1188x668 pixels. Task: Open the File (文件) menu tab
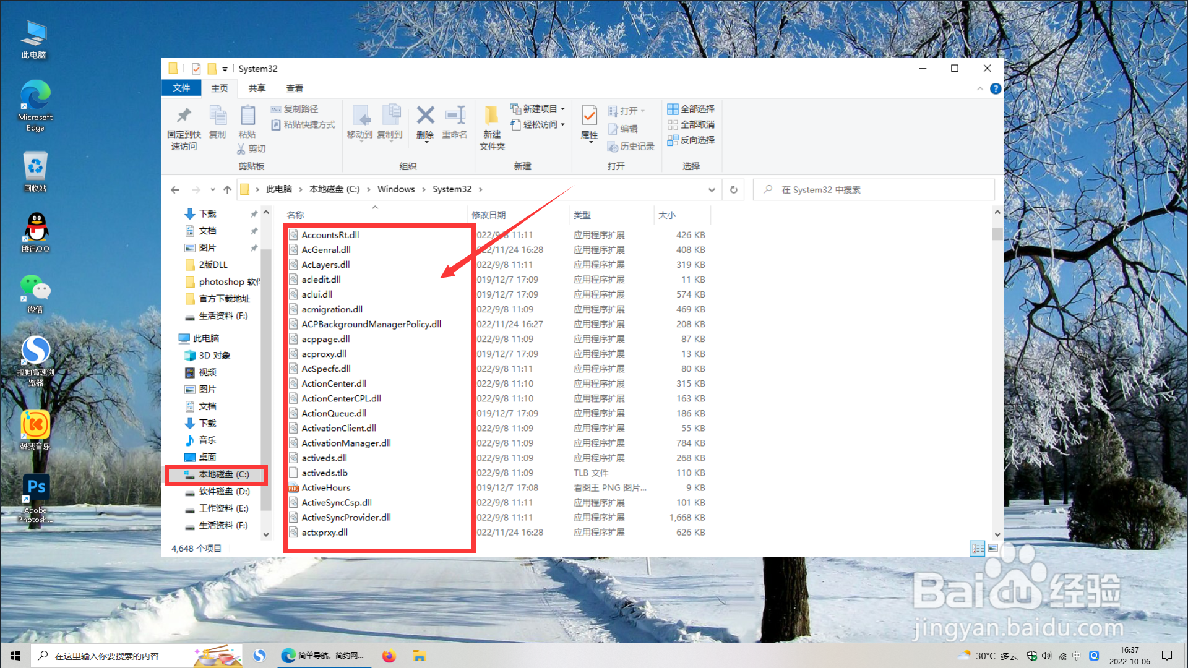click(x=181, y=88)
